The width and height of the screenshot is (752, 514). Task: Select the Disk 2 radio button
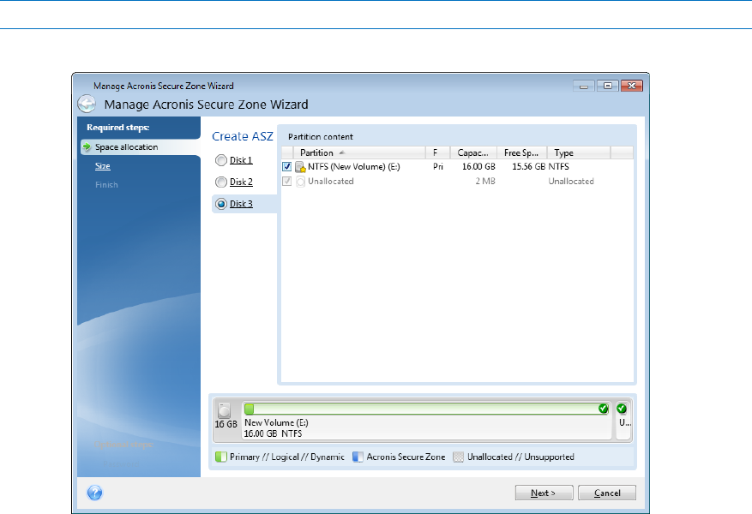[221, 182]
